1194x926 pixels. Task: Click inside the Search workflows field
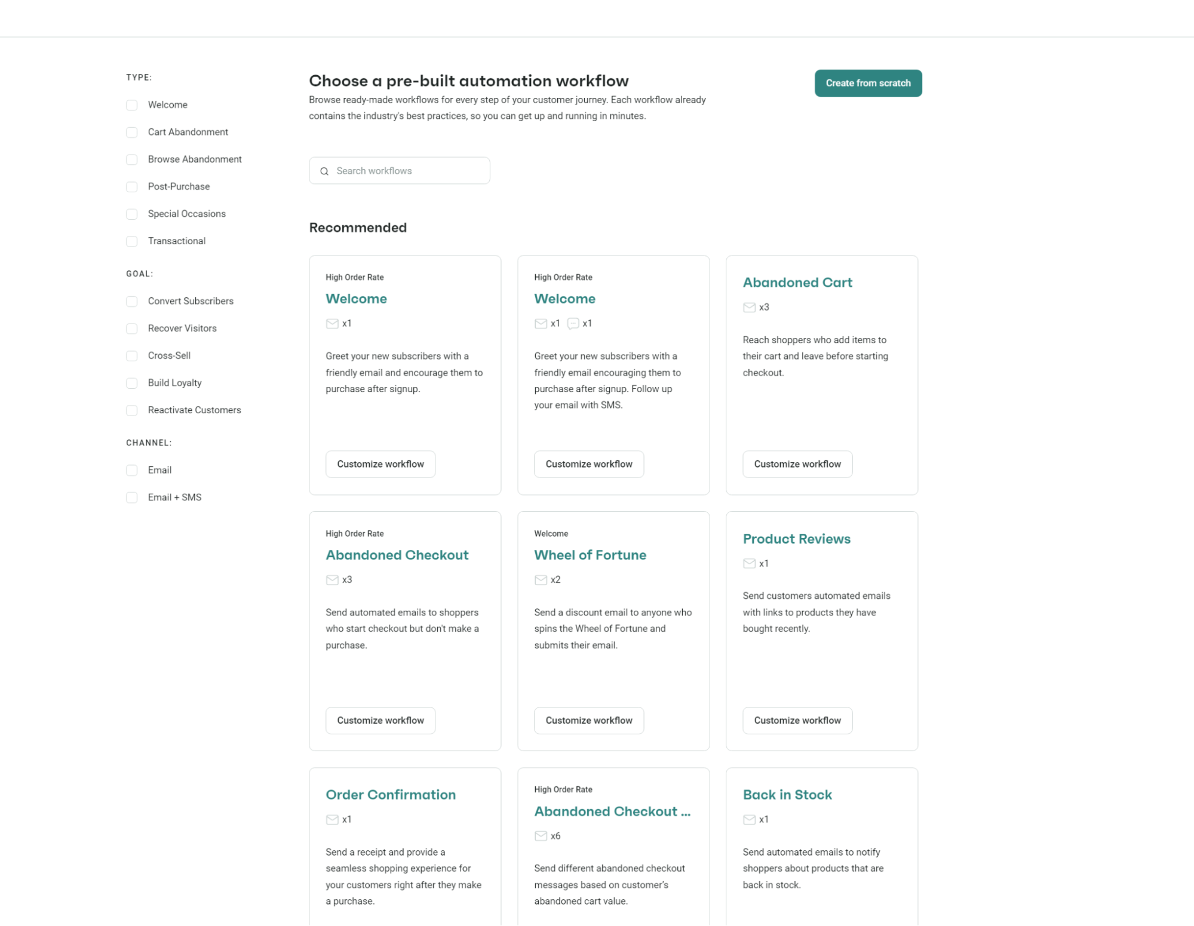pyautogui.click(x=400, y=171)
